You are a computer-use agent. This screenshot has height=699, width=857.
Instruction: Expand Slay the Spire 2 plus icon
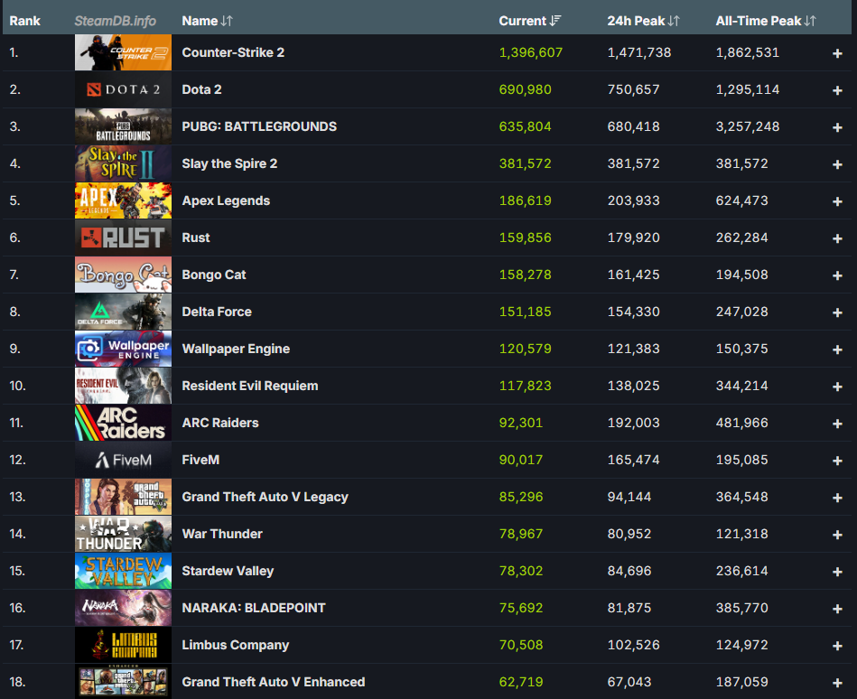(837, 164)
